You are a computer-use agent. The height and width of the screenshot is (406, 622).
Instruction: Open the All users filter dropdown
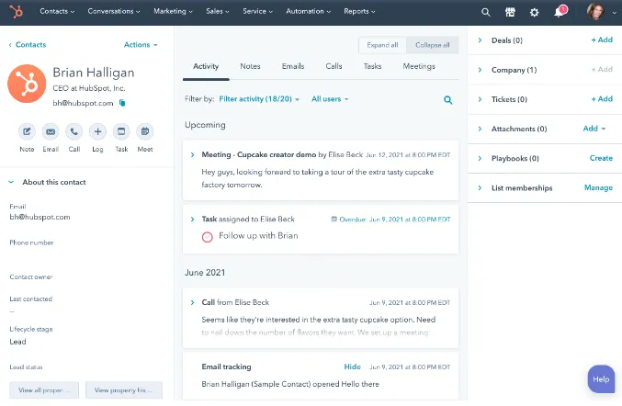pyautogui.click(x=330, y=99)
